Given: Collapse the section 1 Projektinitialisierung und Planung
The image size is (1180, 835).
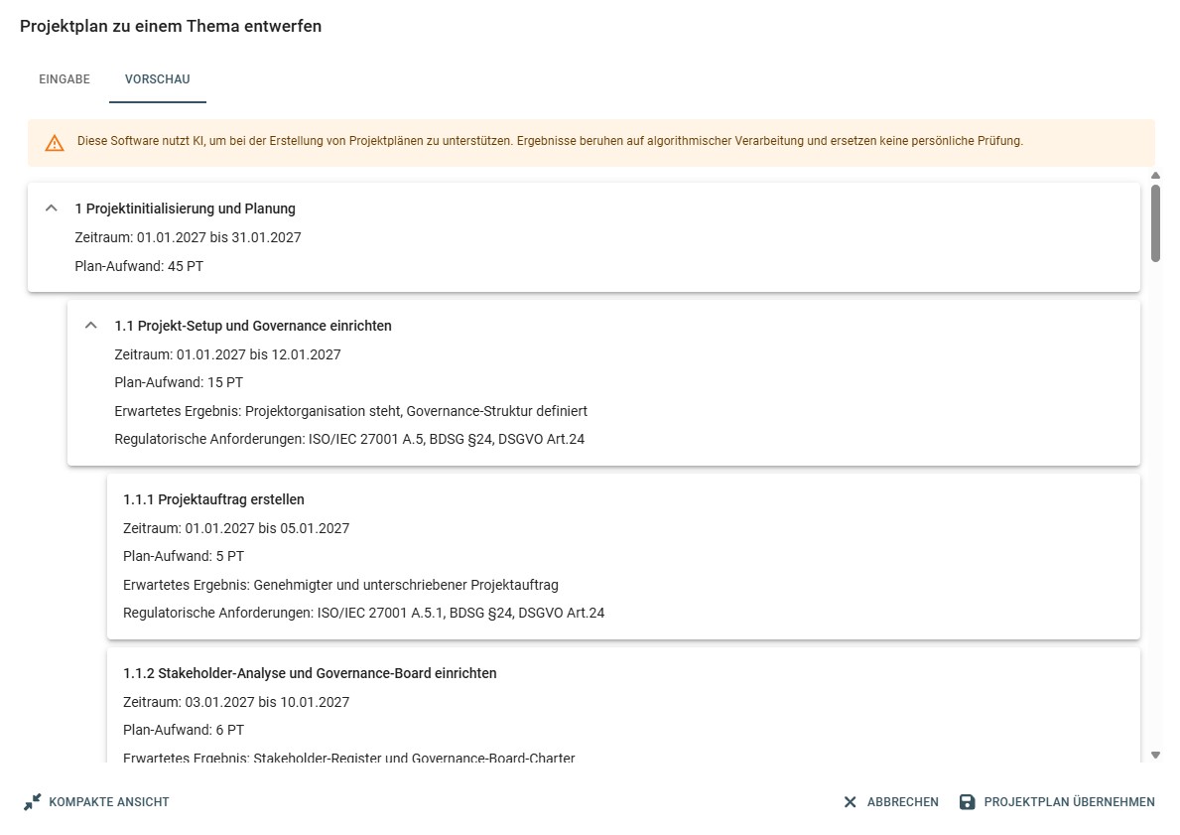Looking at the screenshot, I should coord(51,209).
